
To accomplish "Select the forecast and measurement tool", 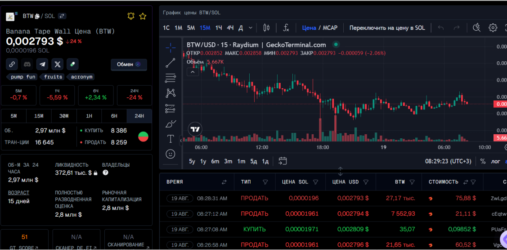I will point(170,108).
